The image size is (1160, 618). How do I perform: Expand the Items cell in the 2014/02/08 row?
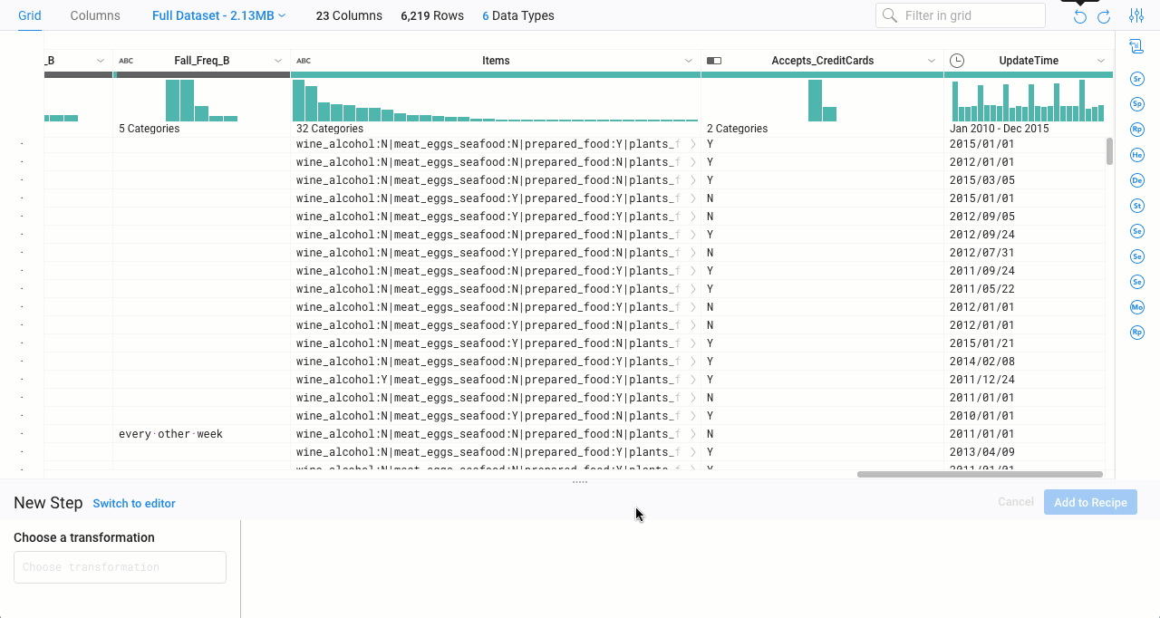coord(693,362)
